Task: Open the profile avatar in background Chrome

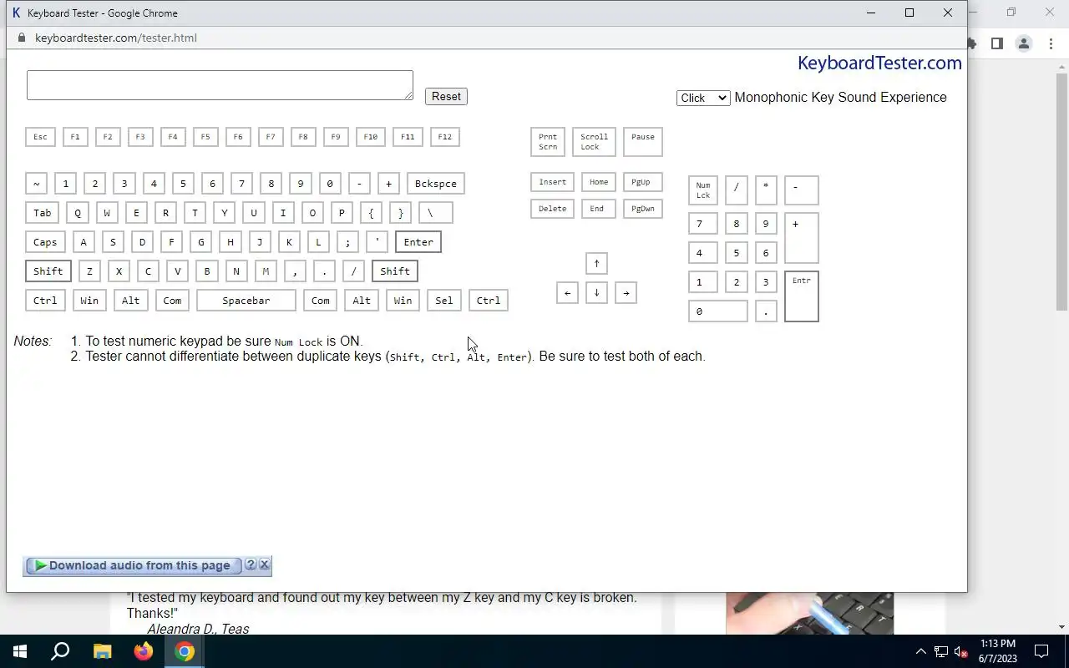Action: coord(1023,43)
